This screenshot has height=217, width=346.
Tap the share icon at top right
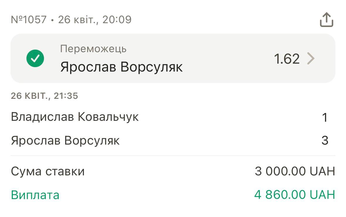pyautogui.click(x=326, y=20)
